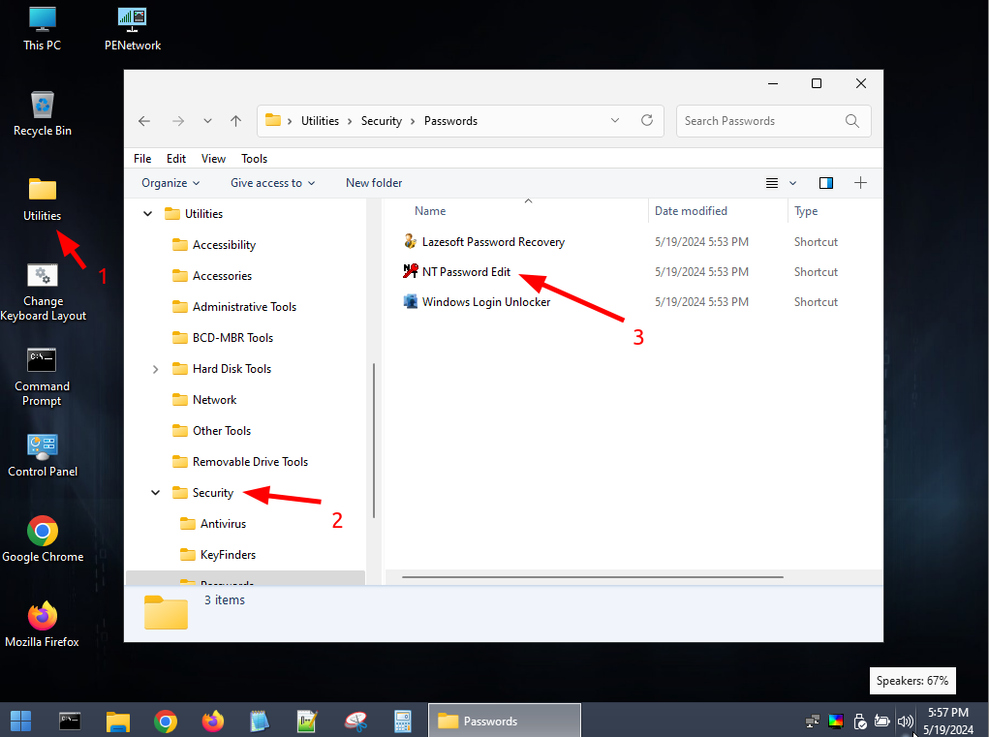Click the color display tray icon
Viewport: 989px width, 737px height.
coord(836,722)
